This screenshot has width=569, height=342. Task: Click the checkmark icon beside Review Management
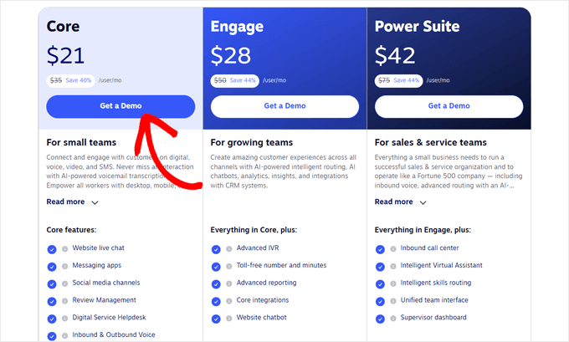pyautogui.click(x=52, y=300)
